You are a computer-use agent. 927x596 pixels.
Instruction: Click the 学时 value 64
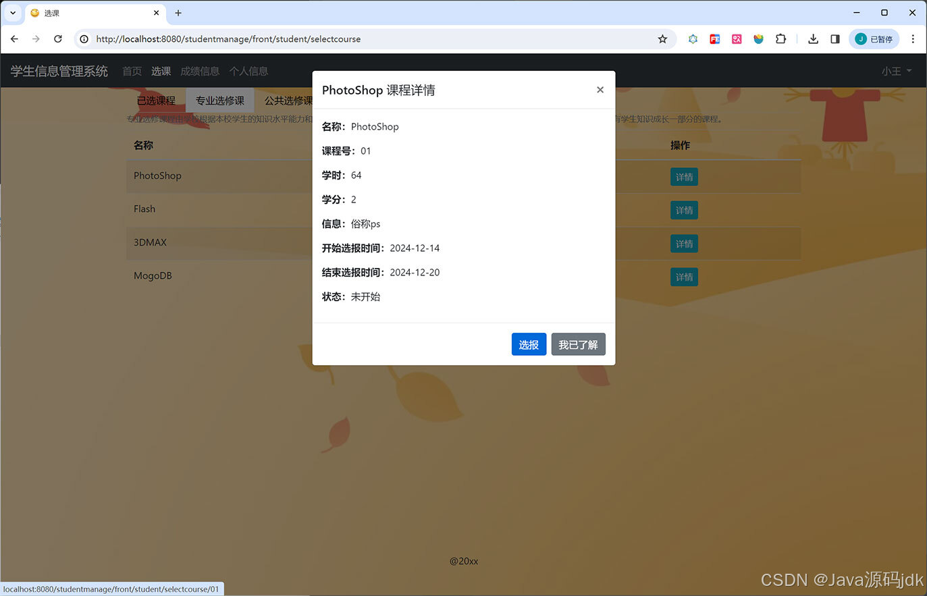pos(356,175)
